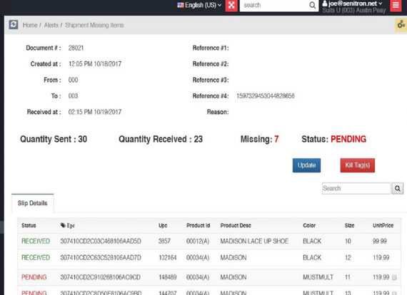Focus the top search input field

(x=275, y=6)
